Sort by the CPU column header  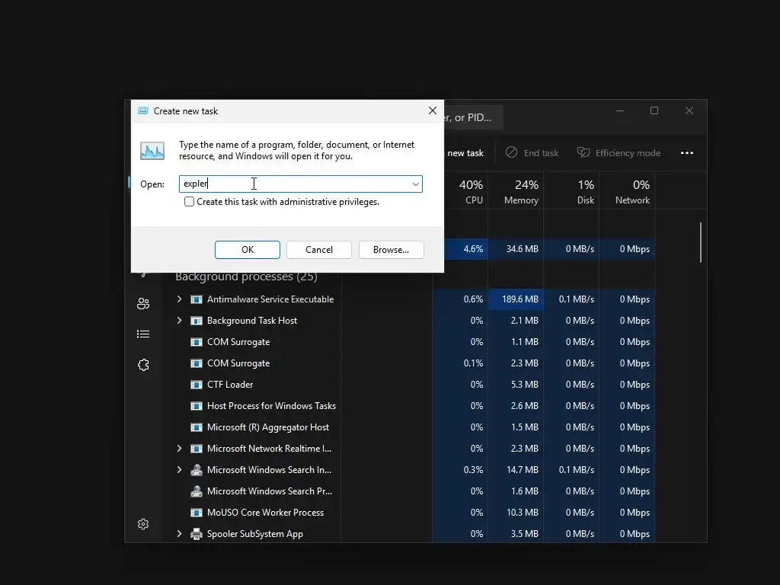coord(466,191)
